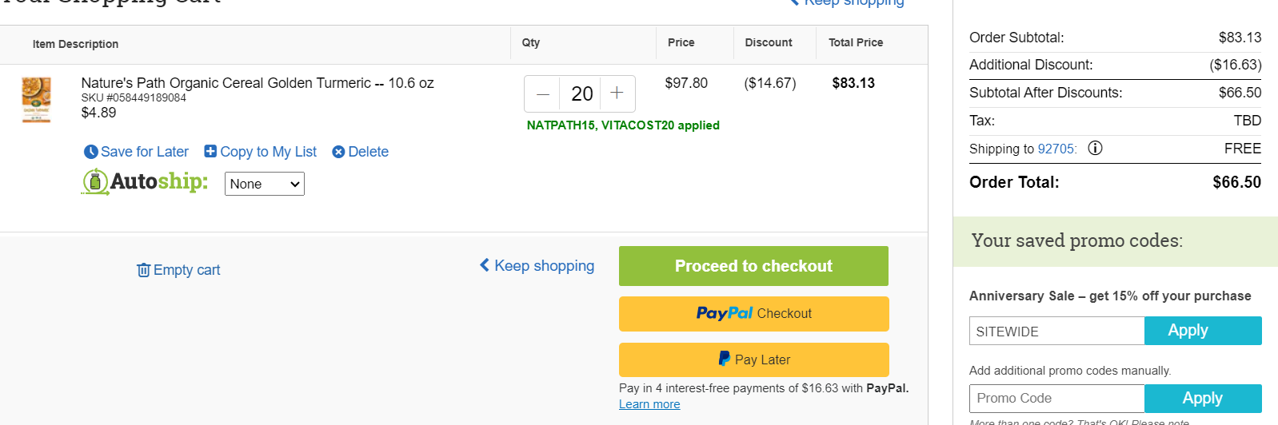Screen dimensions: 1278x425
Task: Apply the SITEWIDE promo code
Action: (x=1203, y=331)
